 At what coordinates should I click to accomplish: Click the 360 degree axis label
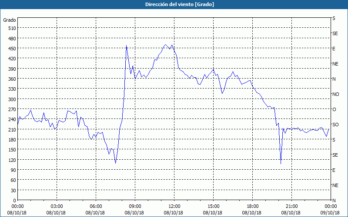[12, 79]
